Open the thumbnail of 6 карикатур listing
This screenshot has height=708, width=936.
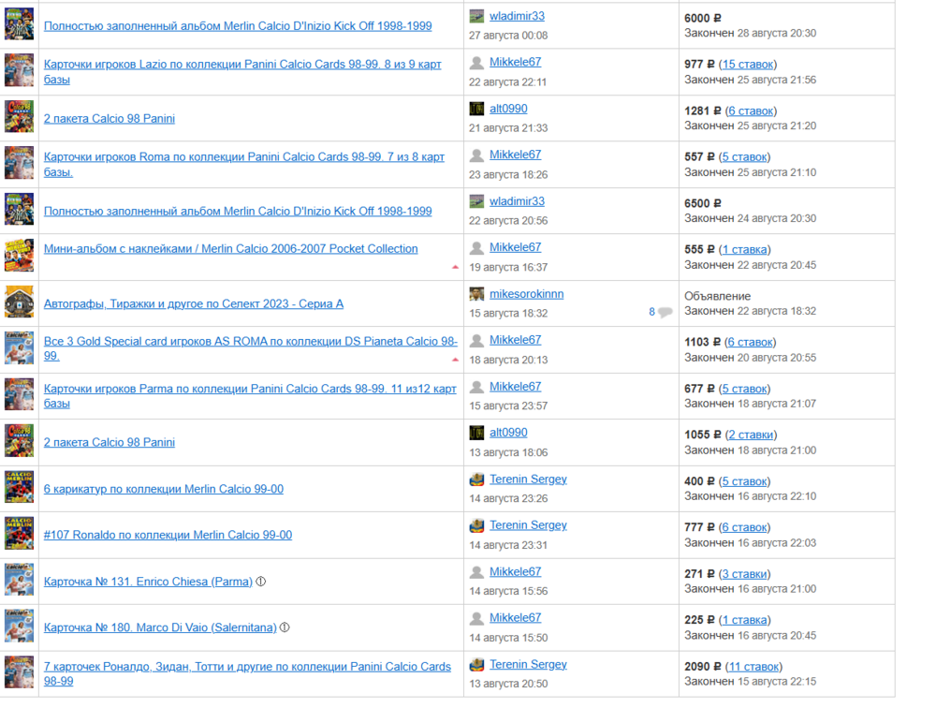19,488
